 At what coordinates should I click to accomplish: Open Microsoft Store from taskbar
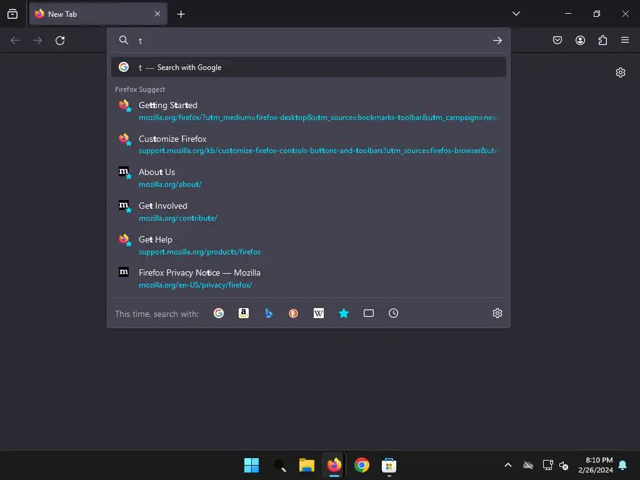pyautogui.click(x=389, y=465)
